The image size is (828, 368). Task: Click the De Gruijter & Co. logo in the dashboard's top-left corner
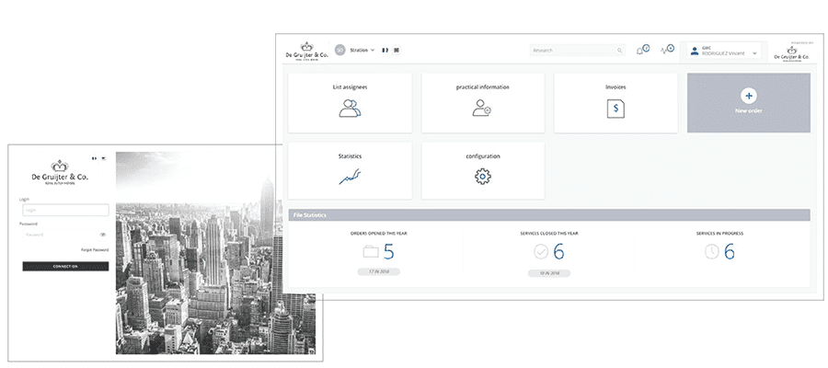pos(306,52)
